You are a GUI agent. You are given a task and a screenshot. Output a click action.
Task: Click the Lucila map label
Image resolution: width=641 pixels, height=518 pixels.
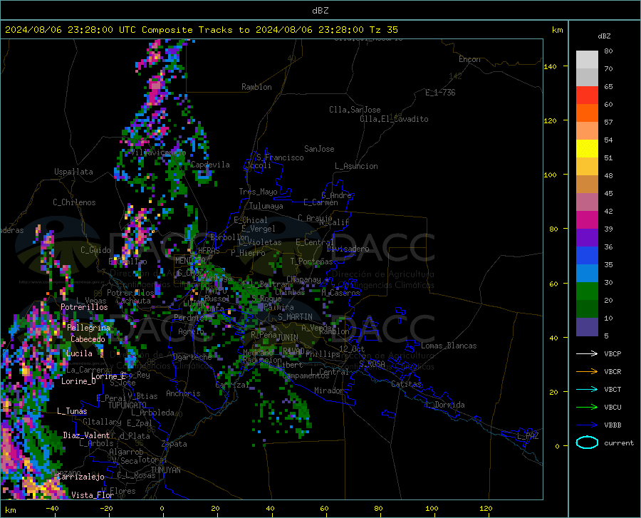79,353
